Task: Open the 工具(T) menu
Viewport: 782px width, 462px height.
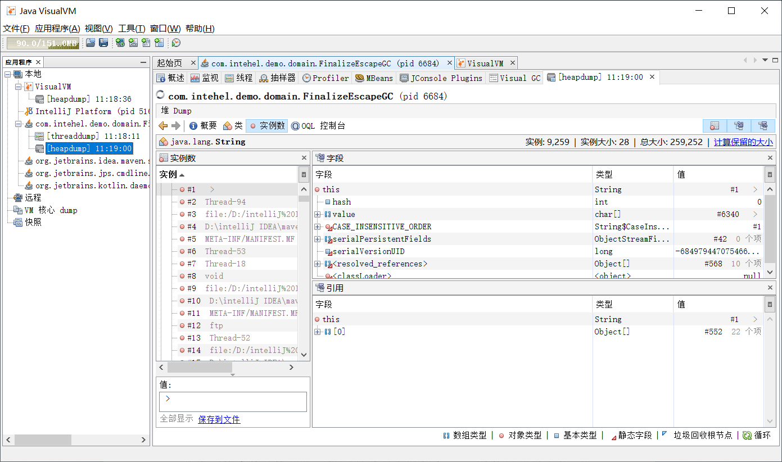Action: tap(132, 29)
